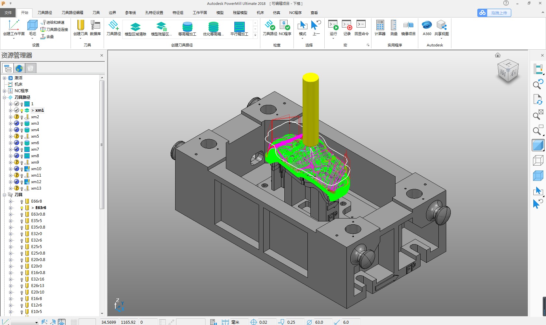546x325 pixels.
Task: Toggle check status icon of xm10 toolpath
Action: point(17,169)
